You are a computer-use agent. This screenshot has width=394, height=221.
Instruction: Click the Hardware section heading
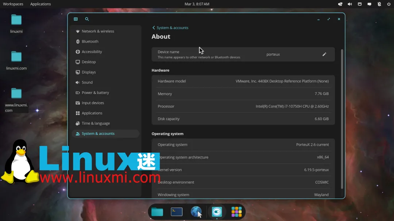160,70
